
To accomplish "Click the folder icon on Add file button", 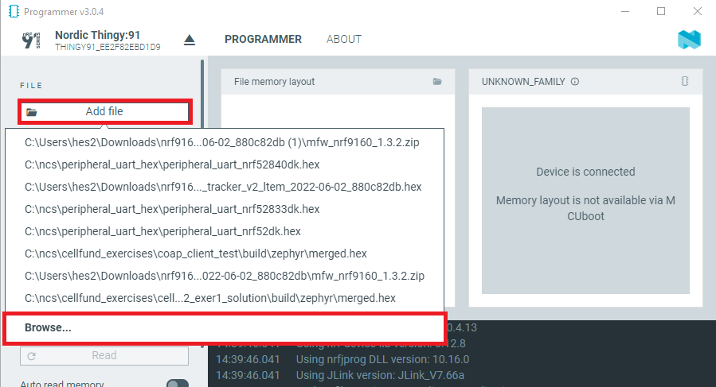I will [32, 112].
